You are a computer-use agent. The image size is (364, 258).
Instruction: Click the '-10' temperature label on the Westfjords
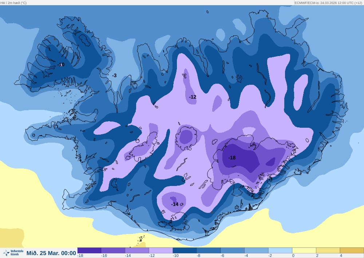(61, 64)
